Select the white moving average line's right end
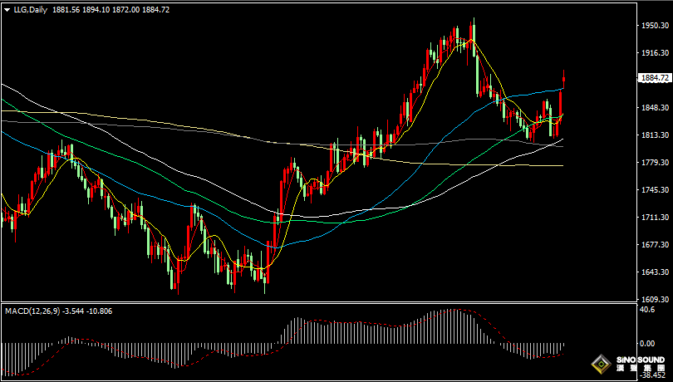This screenshot has width=673, height=382. (x=562, y=140)
